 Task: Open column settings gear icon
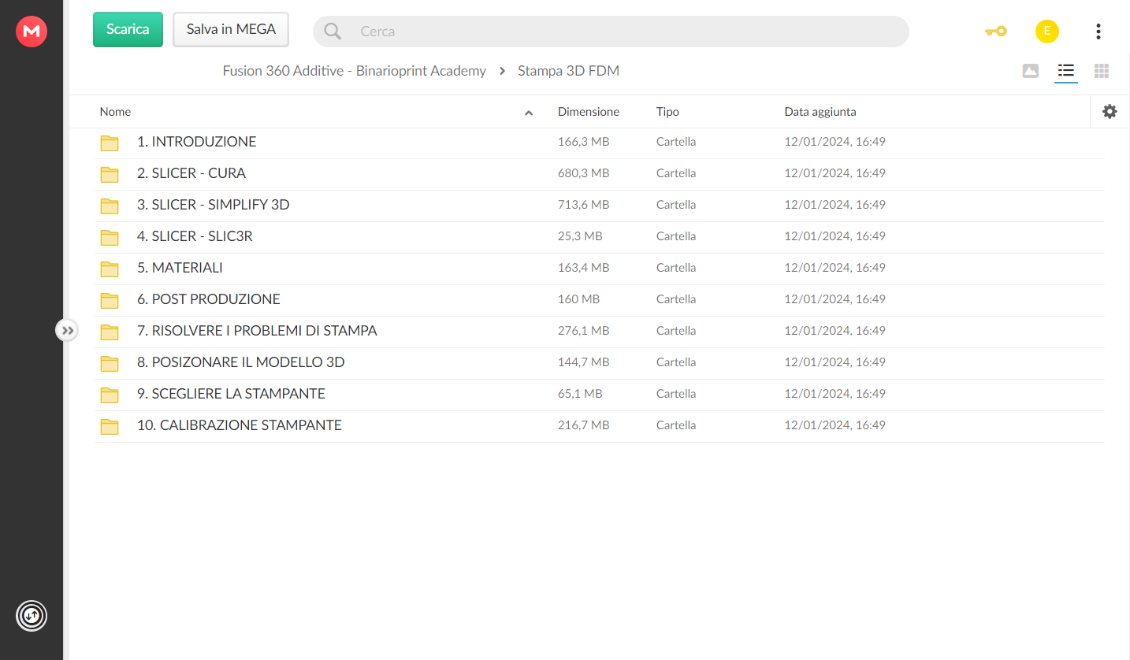pos(1110,112)
